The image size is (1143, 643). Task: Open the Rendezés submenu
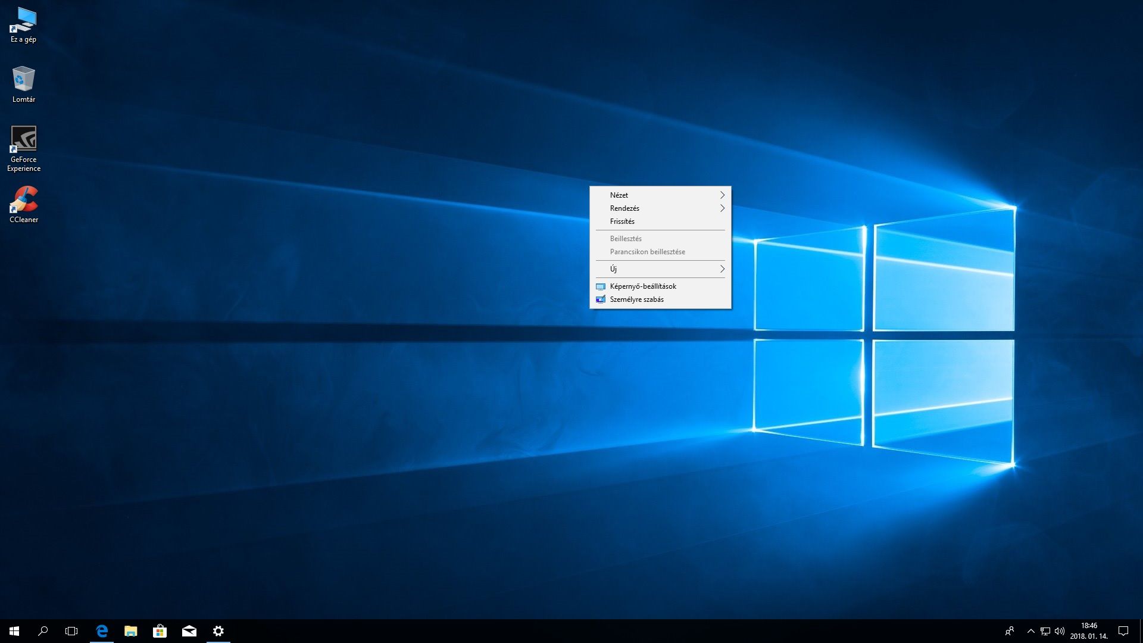pyautogui.click(x=660, y=208)
